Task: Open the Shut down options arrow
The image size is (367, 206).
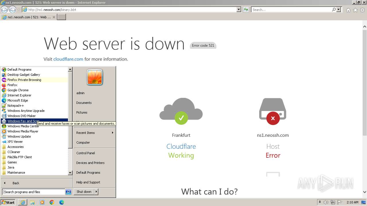Action: coord(96,192)
